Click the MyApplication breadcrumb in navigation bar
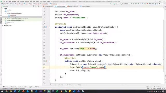The height and width of the screenshot is (93, 166). pyautogui.click(x=5, y=4)
